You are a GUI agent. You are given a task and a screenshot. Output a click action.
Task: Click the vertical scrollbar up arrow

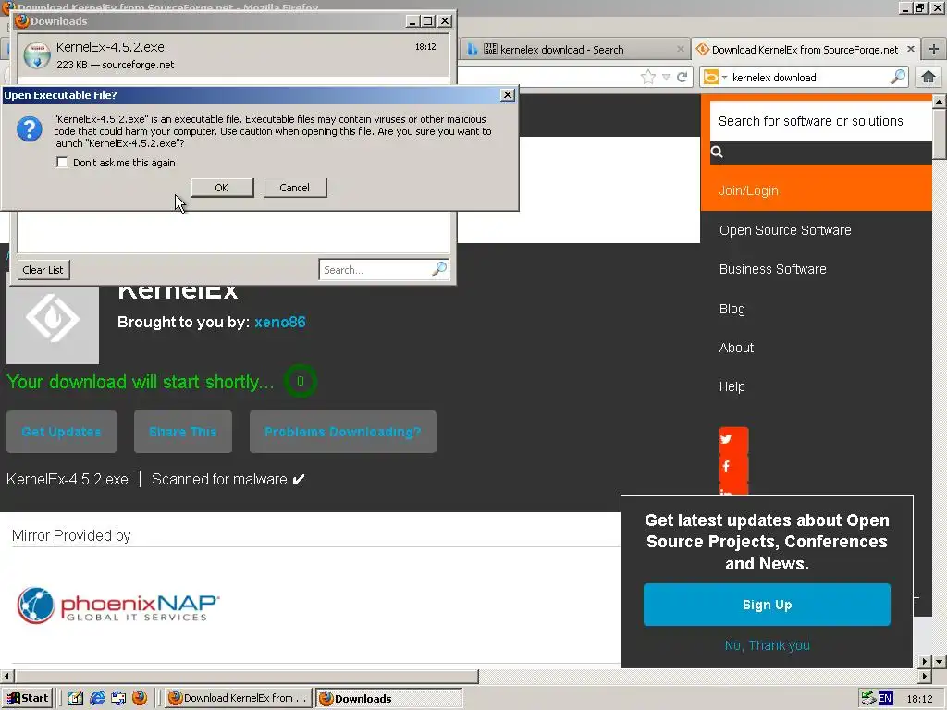(x=940, y=102)
